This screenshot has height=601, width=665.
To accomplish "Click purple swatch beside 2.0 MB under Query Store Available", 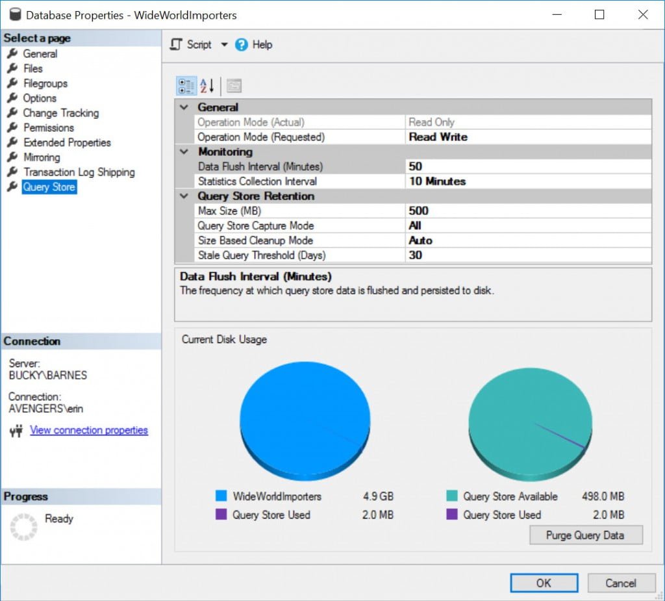I will click(452, 515).
